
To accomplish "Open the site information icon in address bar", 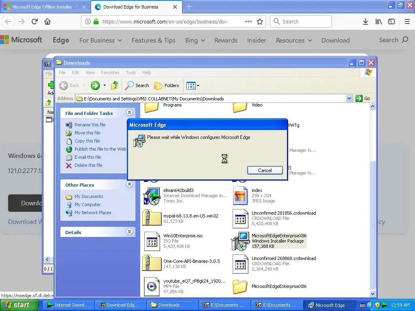I will [x=88, y=21].
